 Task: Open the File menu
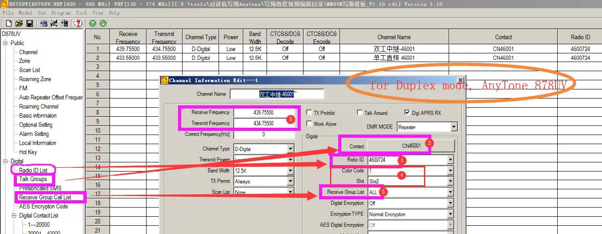(8, 13)
